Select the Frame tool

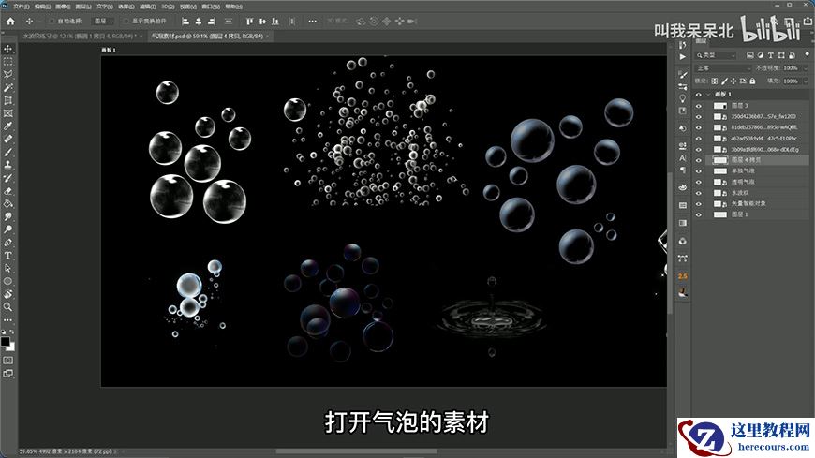tap(7, 113)
